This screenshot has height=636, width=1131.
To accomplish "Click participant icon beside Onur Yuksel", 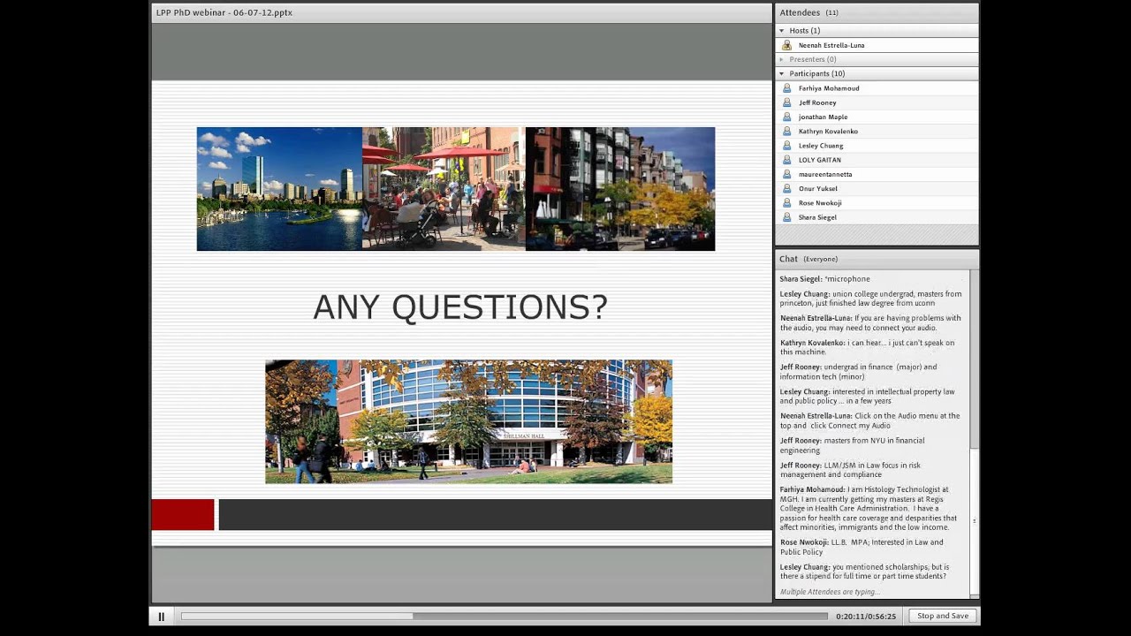I will [x=786, y=188].
